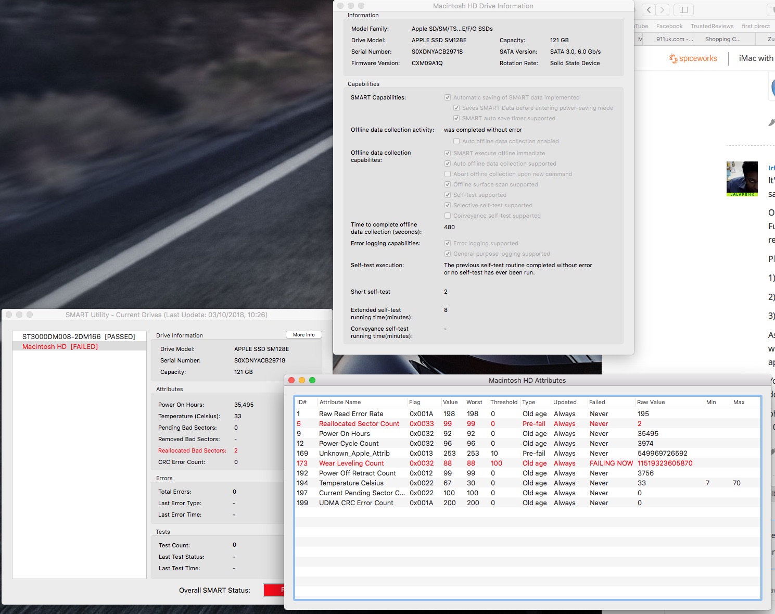Sort by Raw Value column header
This screenshot has width=775, height=614.
pos(669,402)
